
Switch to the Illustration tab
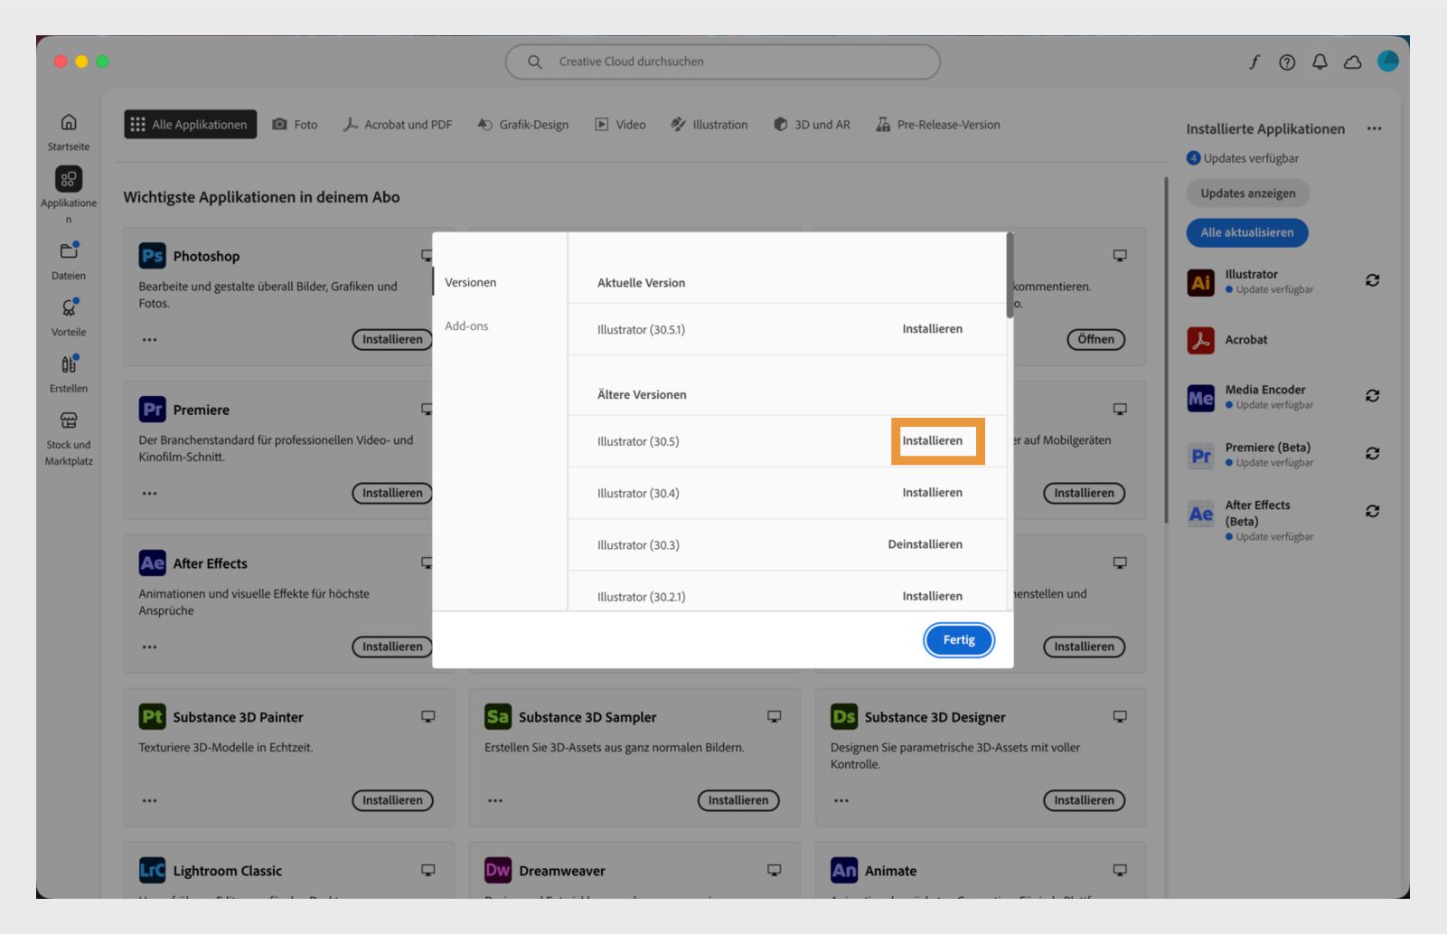pos(709,125)
